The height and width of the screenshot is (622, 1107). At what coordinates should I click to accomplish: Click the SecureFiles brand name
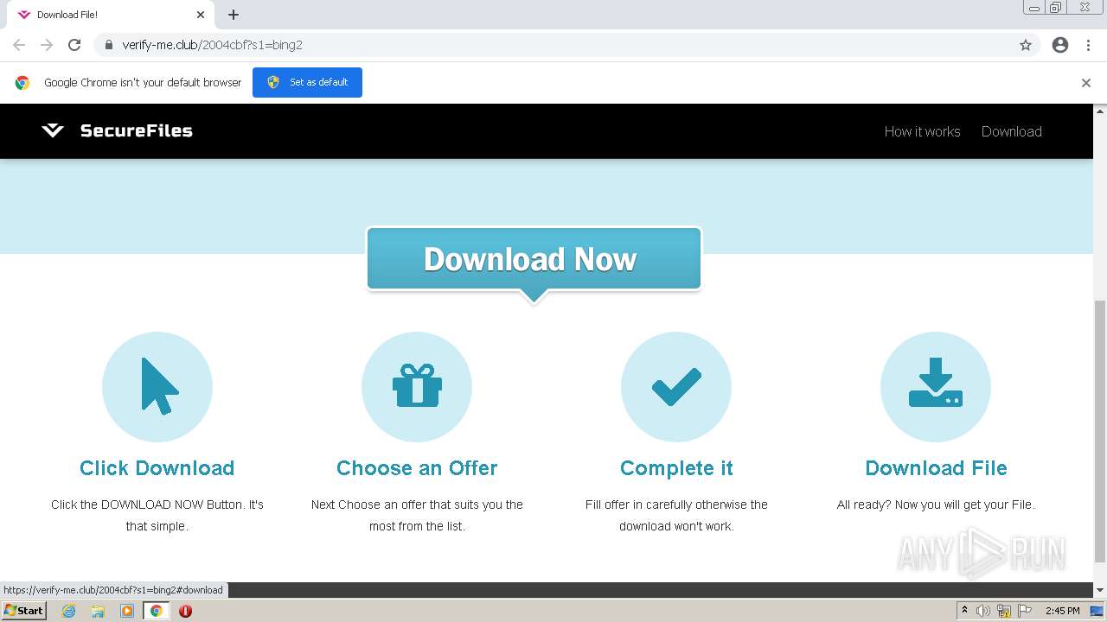[x=136, y=130]
